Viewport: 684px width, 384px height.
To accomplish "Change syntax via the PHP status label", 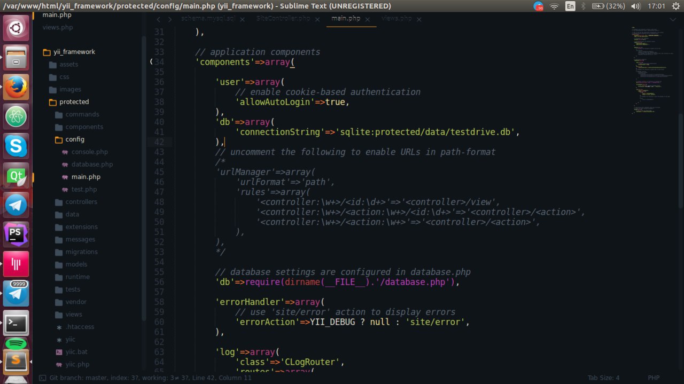I will click(x=654, y=378).
